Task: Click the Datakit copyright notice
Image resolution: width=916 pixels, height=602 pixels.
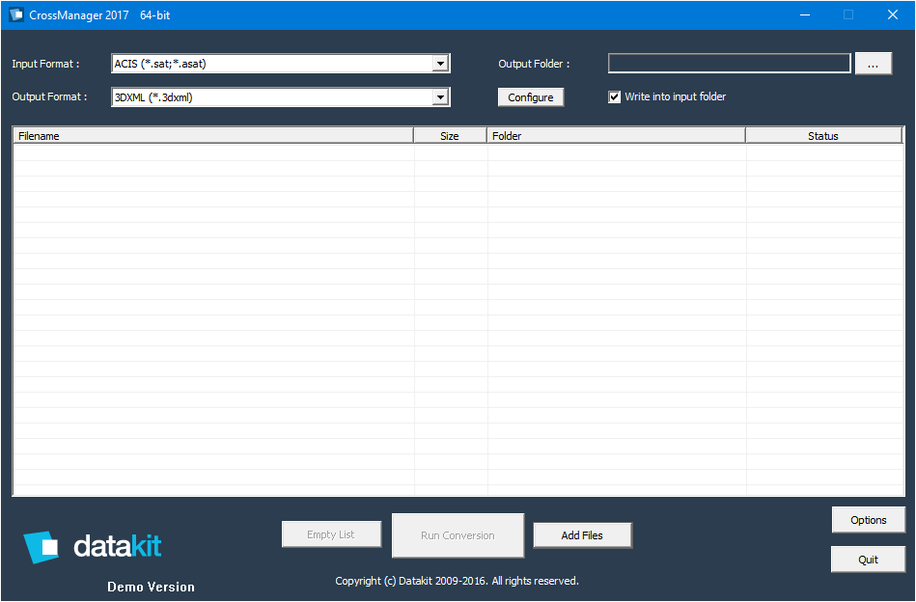Action: tap(457, 581)
